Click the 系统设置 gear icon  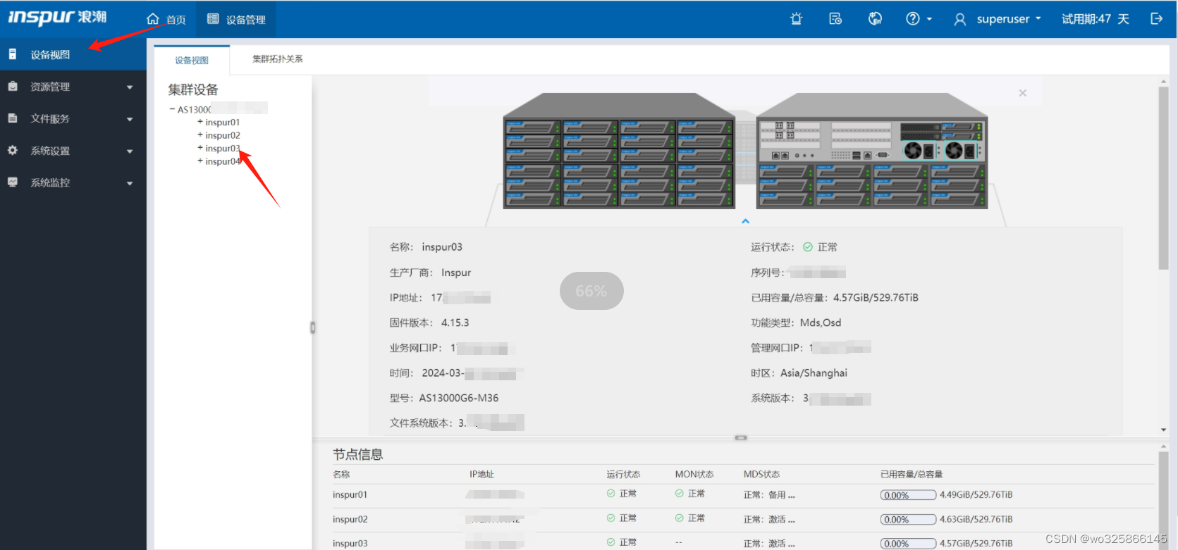click(x=13, y=150)
